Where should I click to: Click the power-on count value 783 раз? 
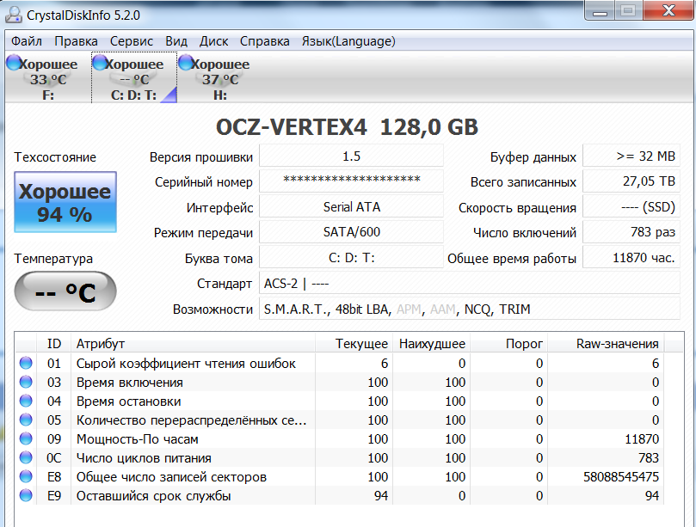pos(631,231)
